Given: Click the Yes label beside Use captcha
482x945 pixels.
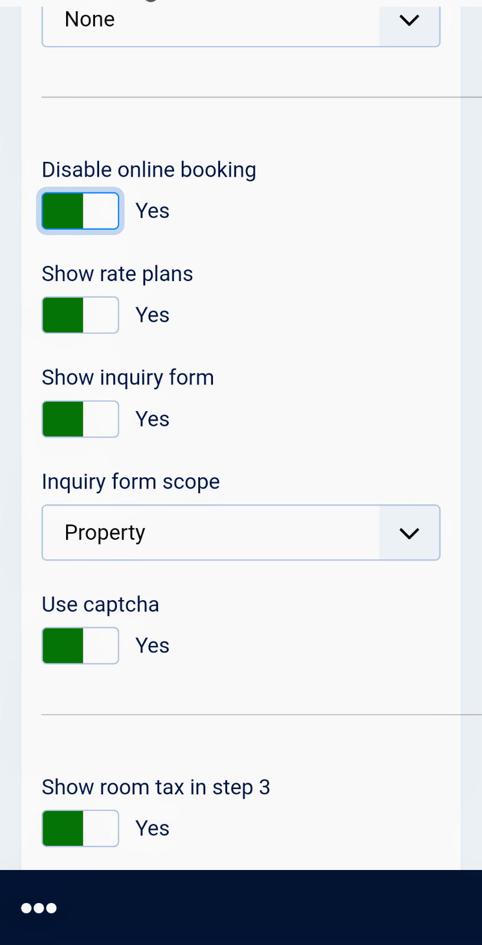Looking at the screenshot, I should (x=152, y=646).
